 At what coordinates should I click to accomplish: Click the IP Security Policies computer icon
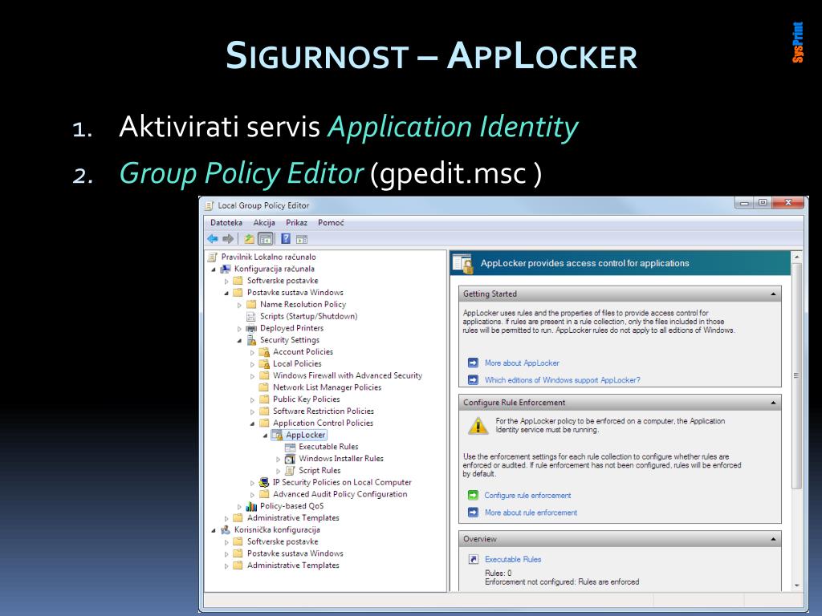(264, 482)
